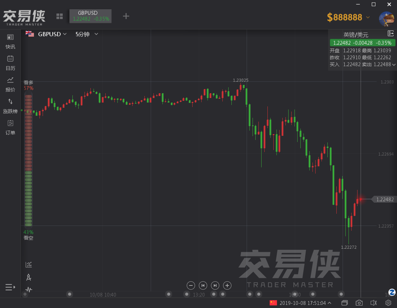Click the 最高 1.23039 high value
This screenshot has height=308, width=397.
coord(376,51)
